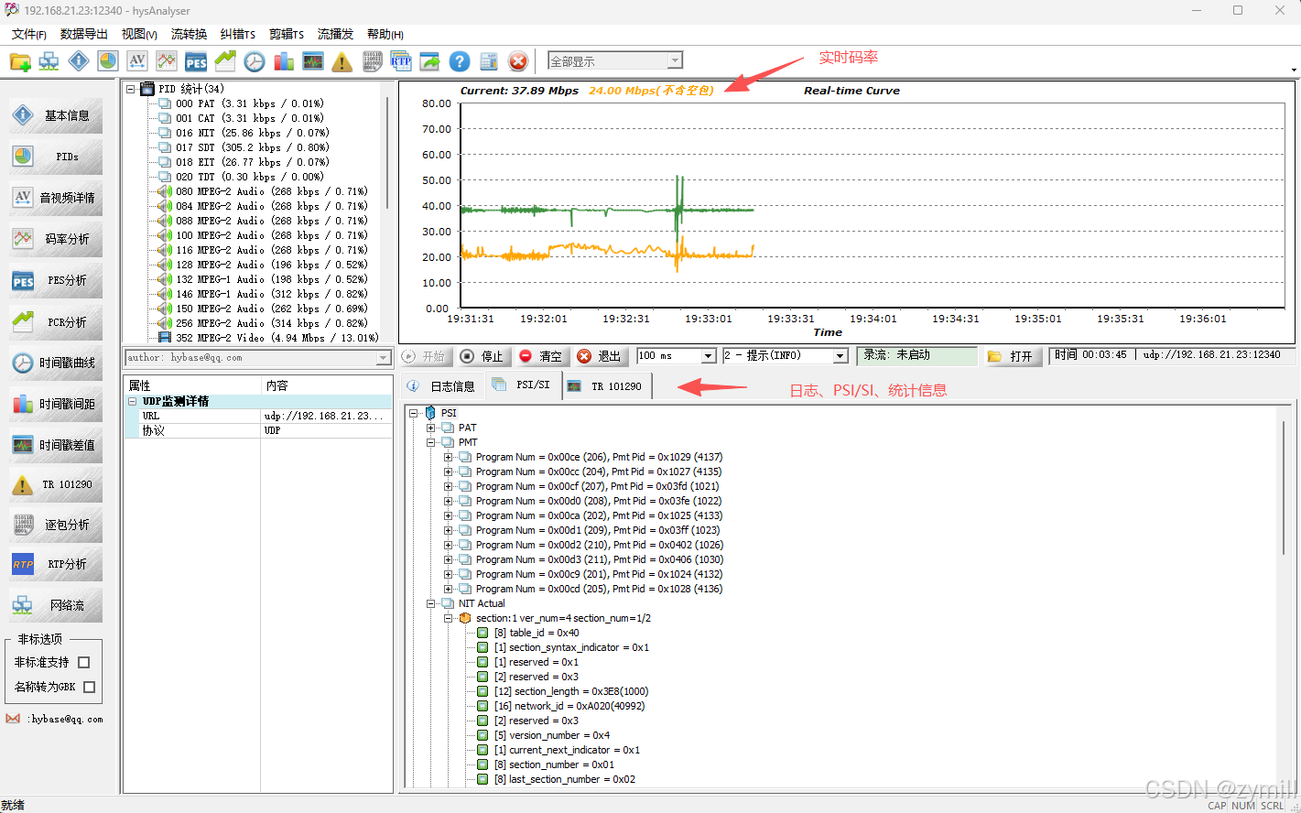Switch to the 日志信息 tab

pos(443,386)
